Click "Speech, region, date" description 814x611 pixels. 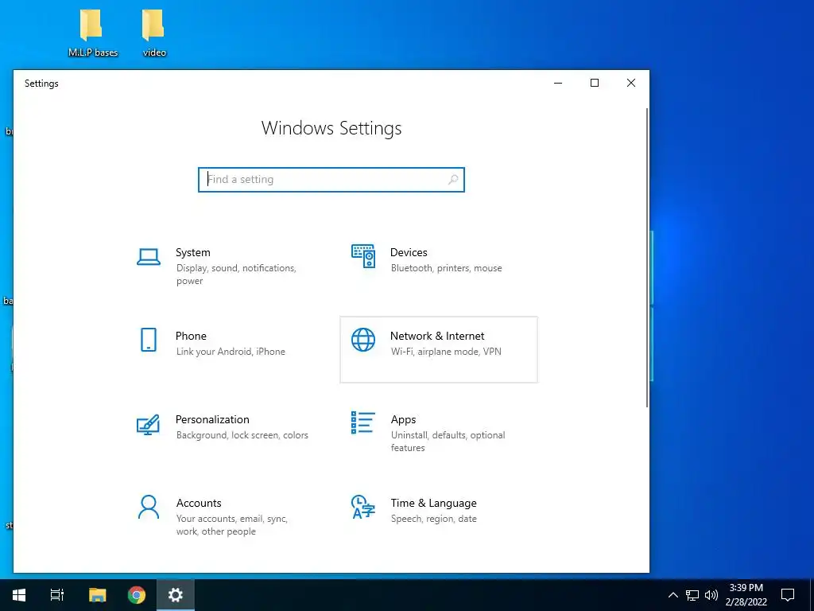click(433, 519)
